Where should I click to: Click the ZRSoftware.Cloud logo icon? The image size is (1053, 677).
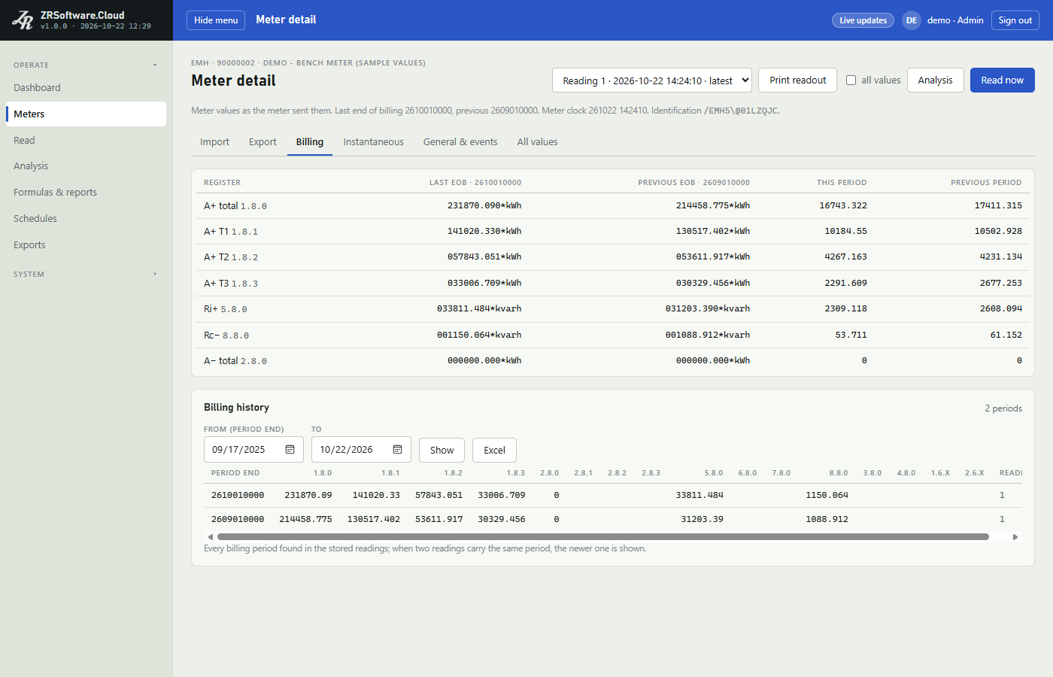tap(23, 20)
